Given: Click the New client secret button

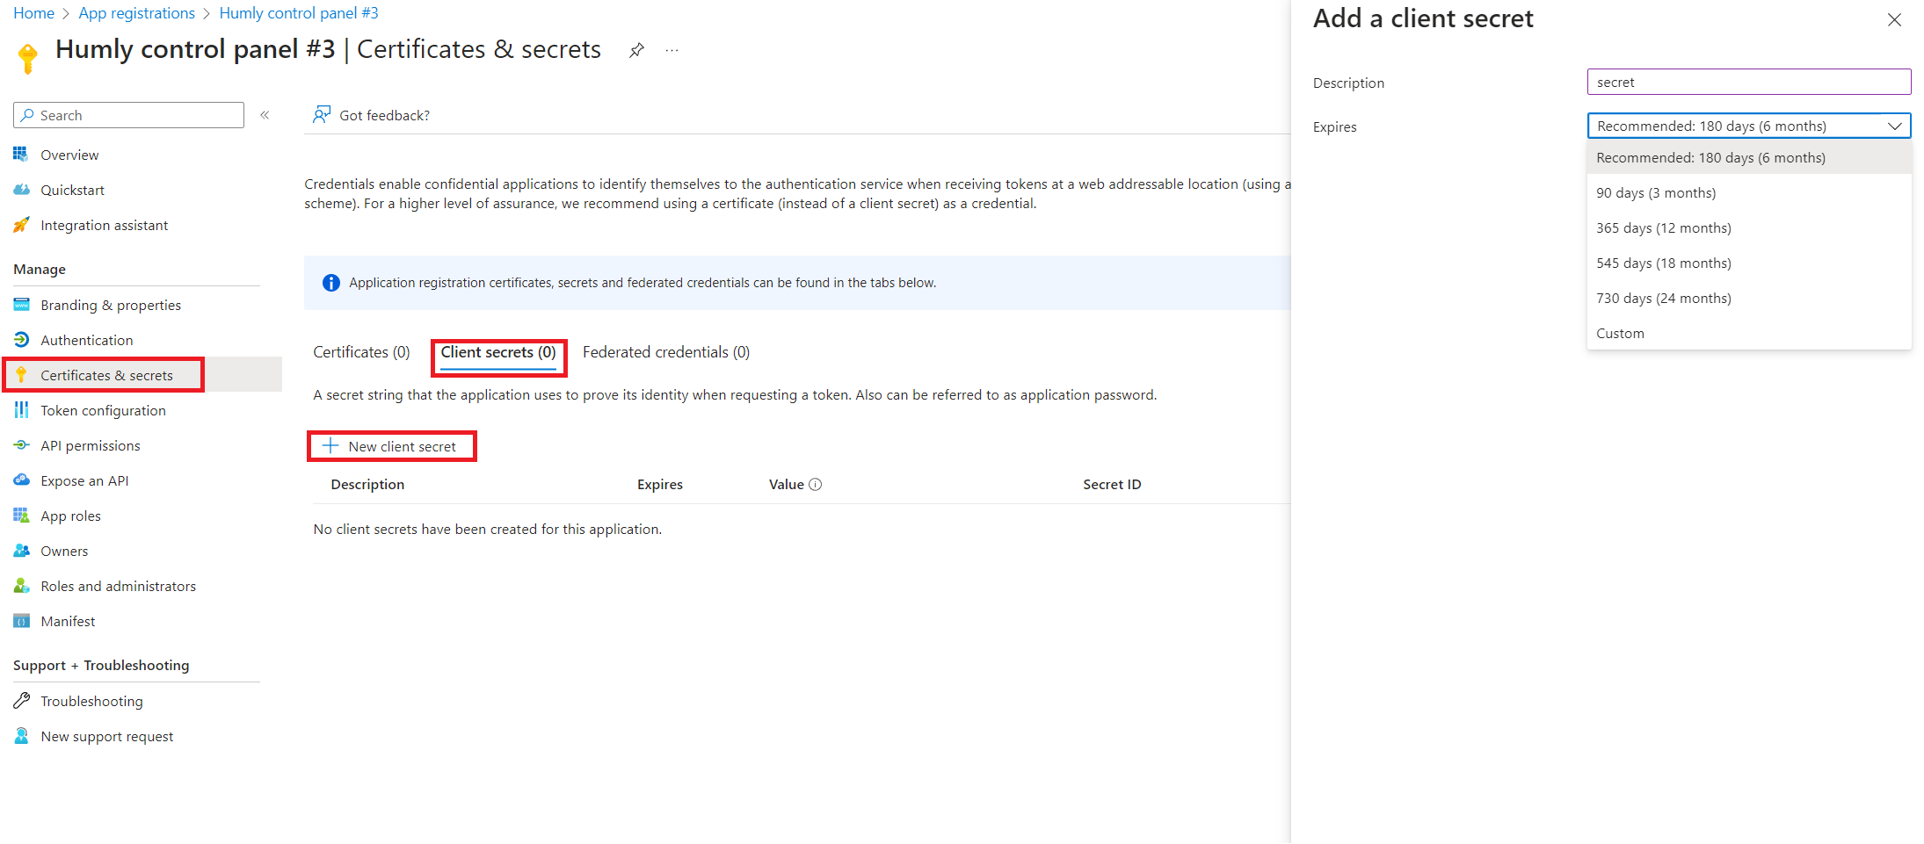Looking at the screenshot, I should [x=391, y=446].
